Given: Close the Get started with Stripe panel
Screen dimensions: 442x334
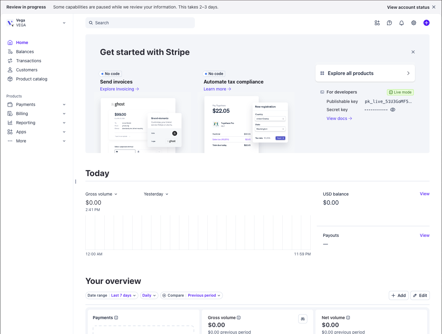Looking at the screenshot, I should [x=413, y=52].
